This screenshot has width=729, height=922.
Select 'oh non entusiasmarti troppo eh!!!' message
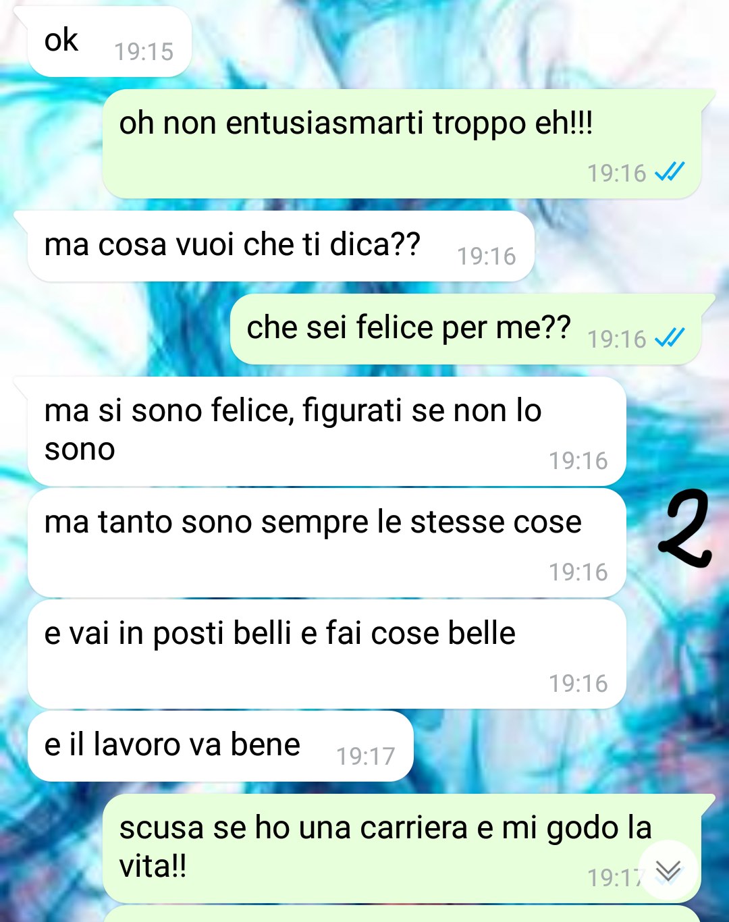(x=402, y=144)
